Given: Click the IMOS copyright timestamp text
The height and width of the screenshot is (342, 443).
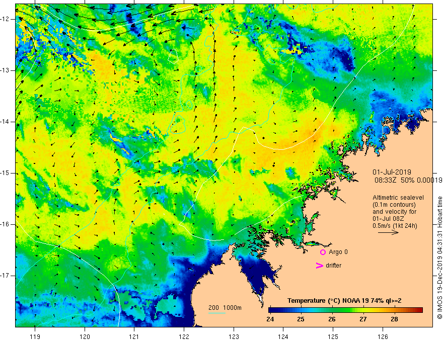Looking at the screenshot, I should [439, 258].
